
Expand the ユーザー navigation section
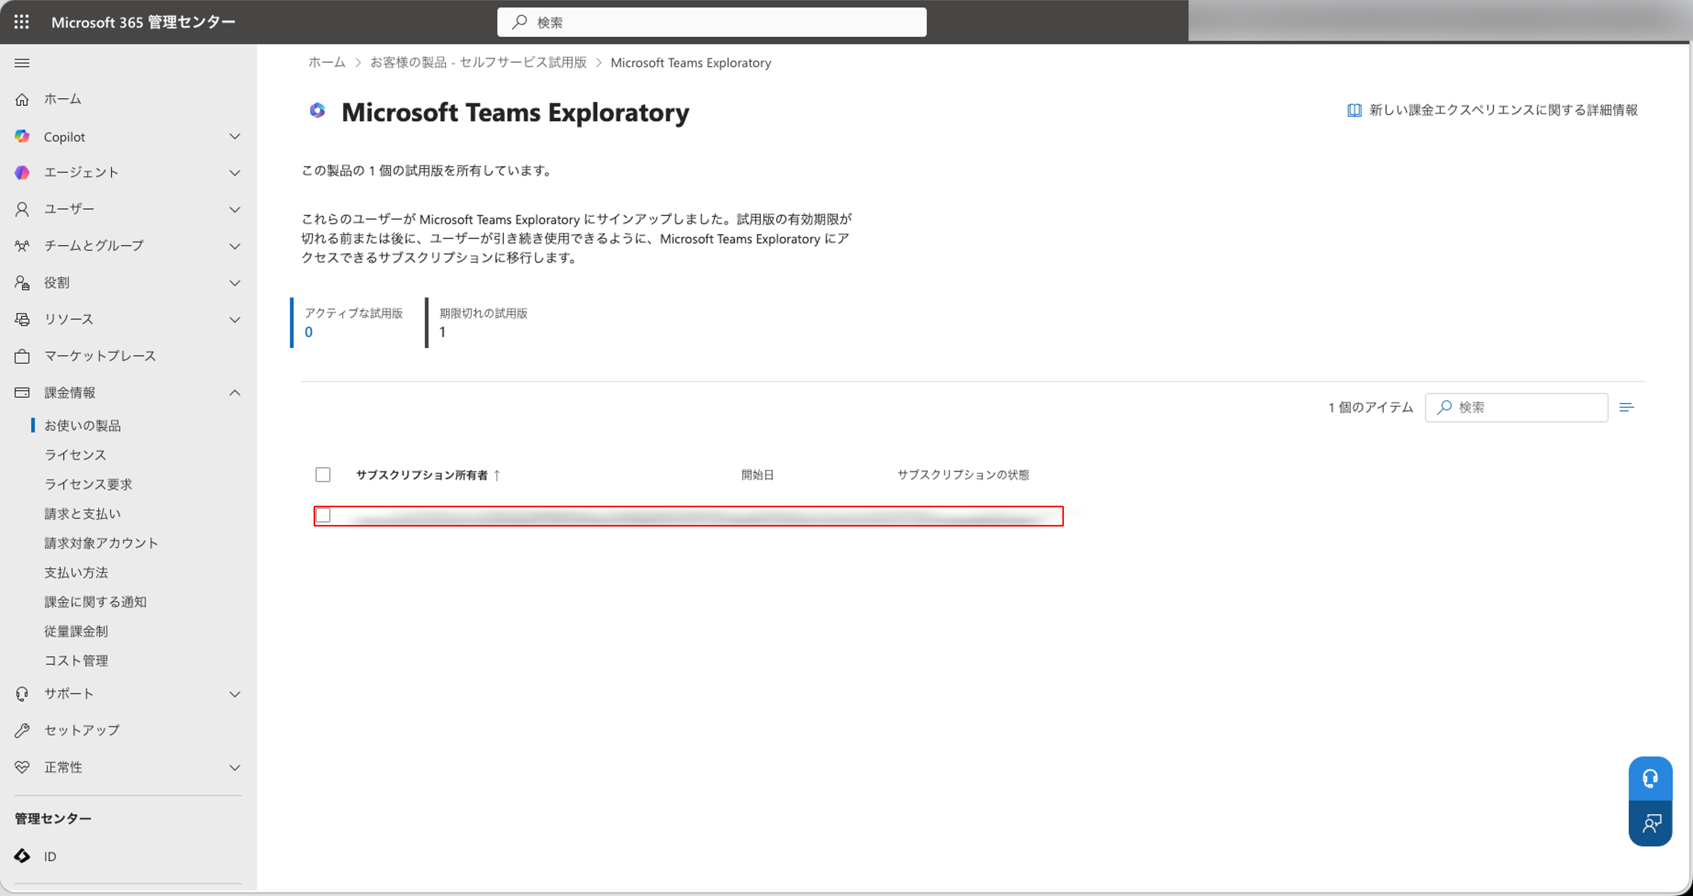(235, 209)
